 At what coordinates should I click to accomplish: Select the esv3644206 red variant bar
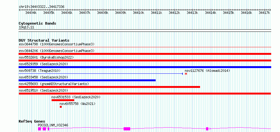point(145,54)
